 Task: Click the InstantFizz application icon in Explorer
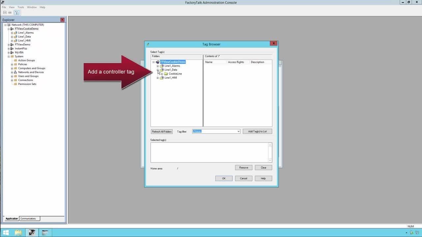(x=12, y=48)
